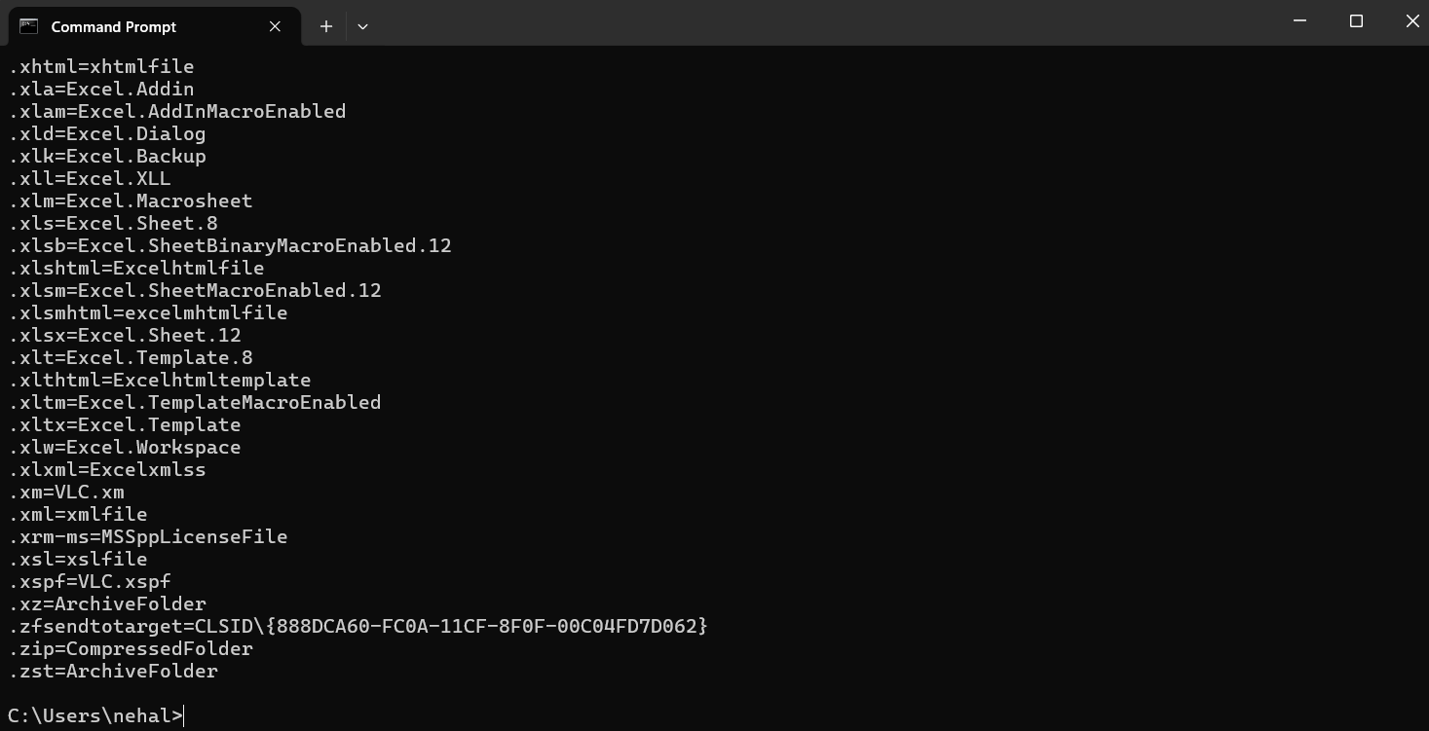Click the .xrm-ms=MSSppLicenseFile output line
This screenshot has height=731, width=1429.
tap(149, 536)
